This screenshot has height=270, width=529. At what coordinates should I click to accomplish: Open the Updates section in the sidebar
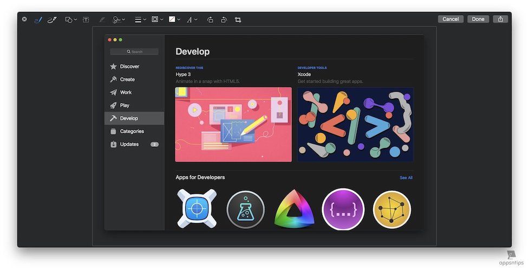pos(129,144)
